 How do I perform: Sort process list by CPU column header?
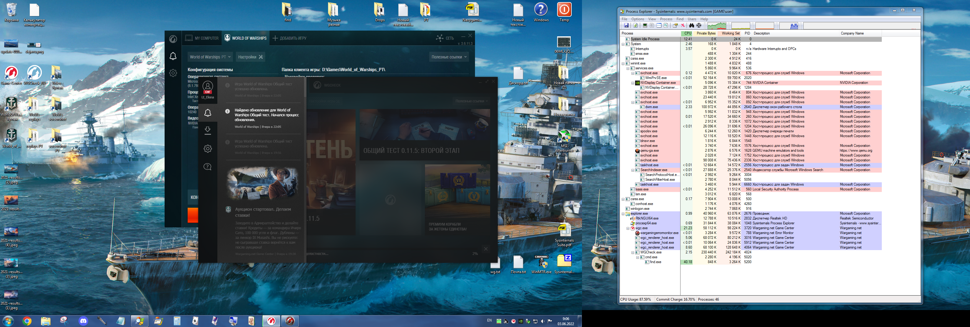[687, 34]
